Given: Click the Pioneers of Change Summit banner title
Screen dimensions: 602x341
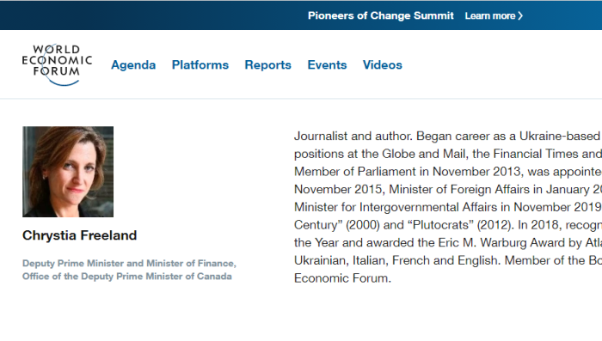Looking at the screenshot, I should pos(380,15).
